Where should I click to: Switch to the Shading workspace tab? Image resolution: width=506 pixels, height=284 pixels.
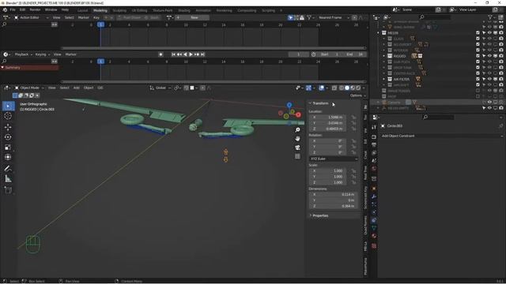[x=184, y=10]
